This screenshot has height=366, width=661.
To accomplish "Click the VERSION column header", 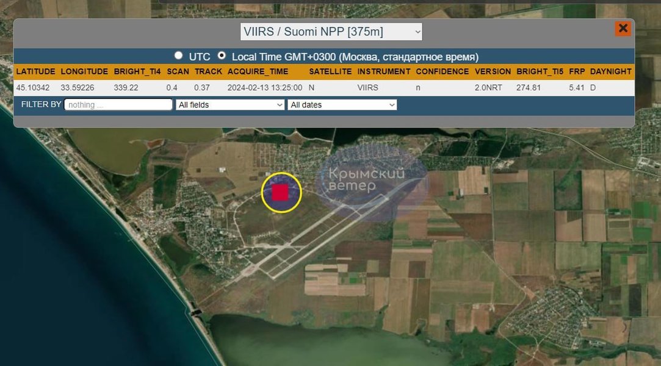I will click(493, 71).
